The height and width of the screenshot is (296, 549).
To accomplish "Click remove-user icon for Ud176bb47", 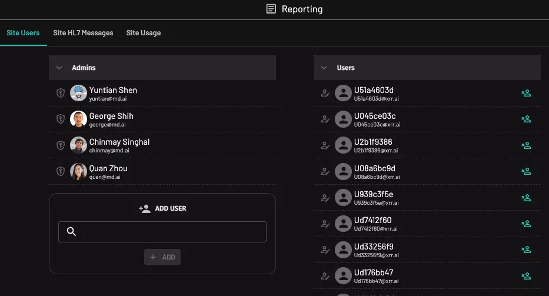I will tap(526, 276).
